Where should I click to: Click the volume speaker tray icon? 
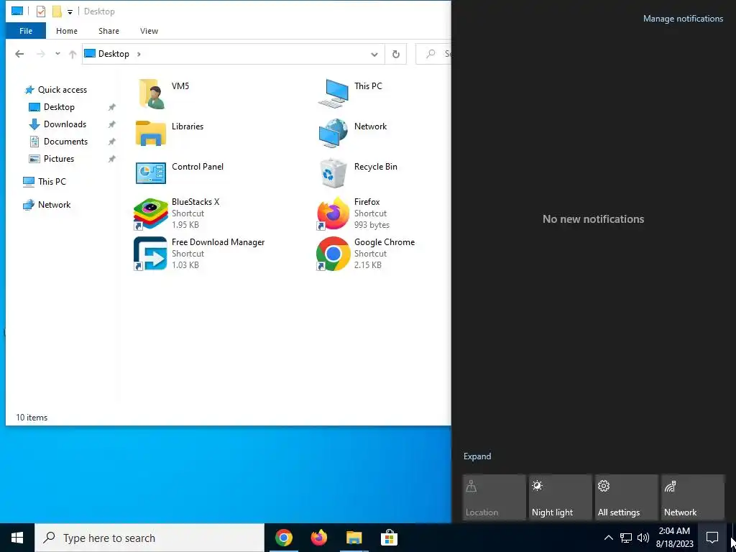point(643,538)
